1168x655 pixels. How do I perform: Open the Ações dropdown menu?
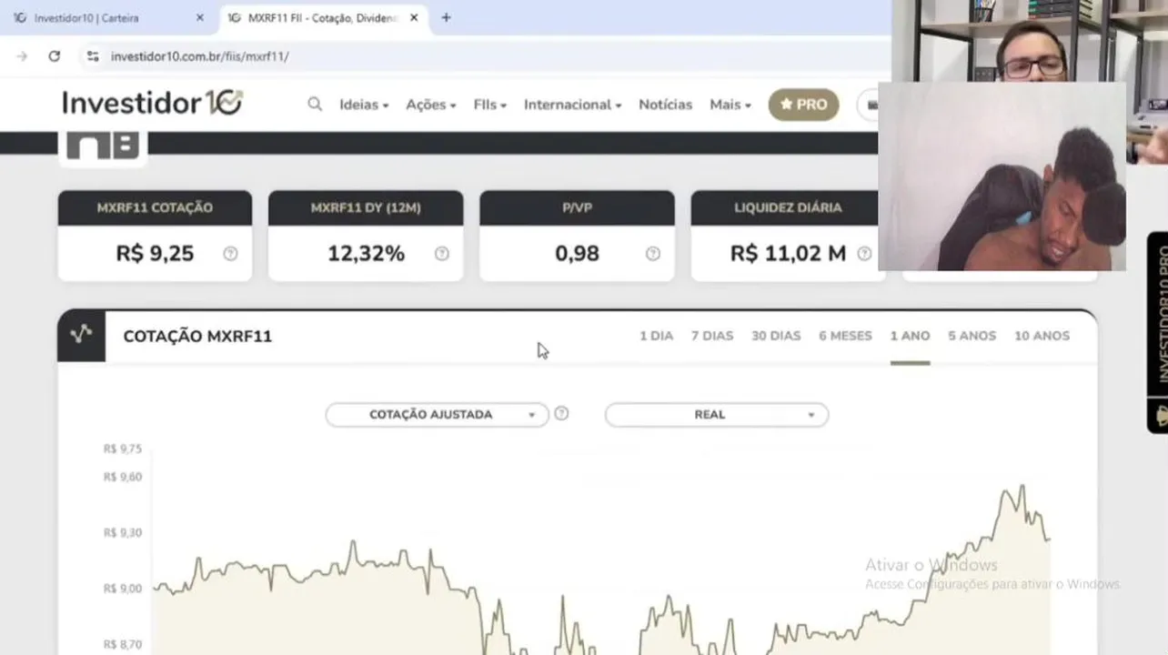431,105
